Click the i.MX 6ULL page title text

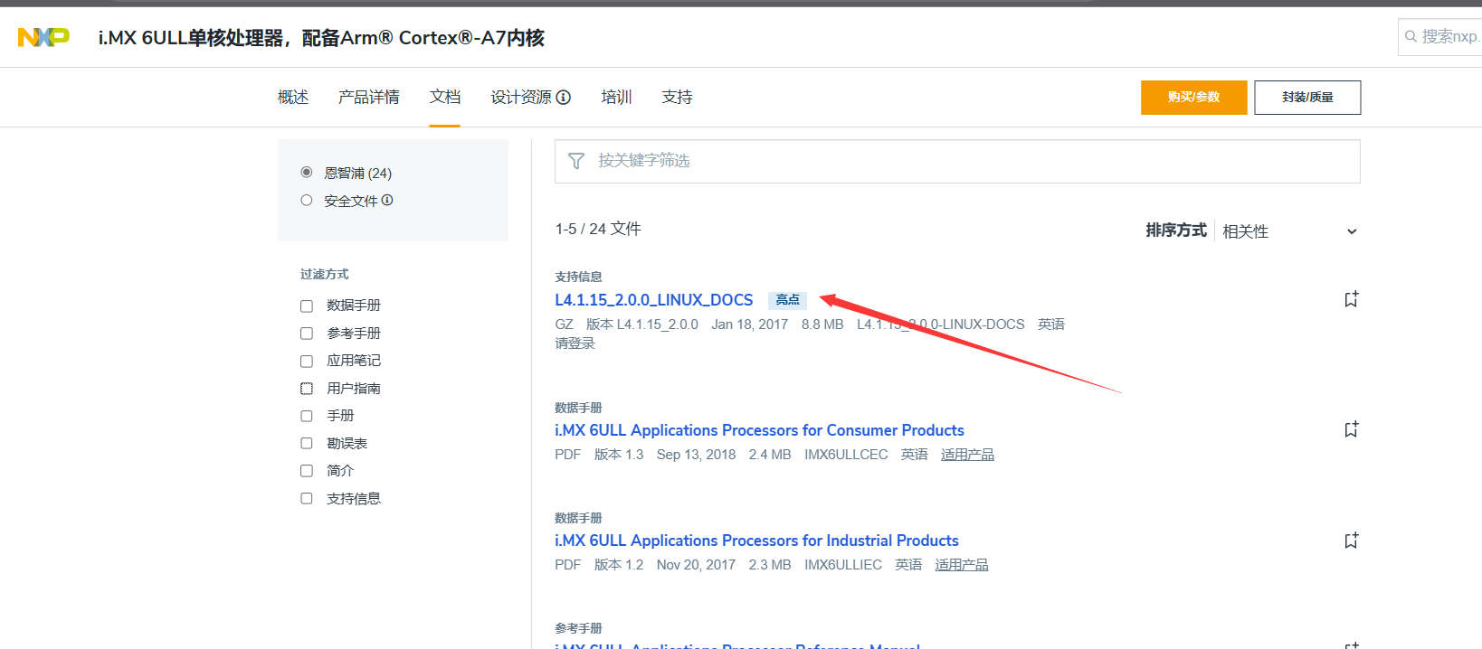tap(321, 38)
